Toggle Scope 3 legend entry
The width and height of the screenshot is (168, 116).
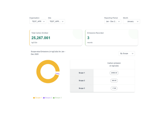click(x=57, y=98)
